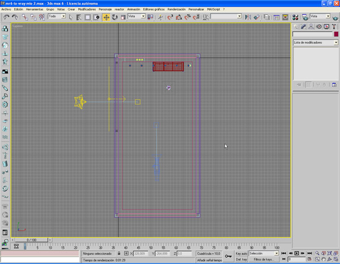
Task: Click the large Set Keys key button
Action: (228, 256)
